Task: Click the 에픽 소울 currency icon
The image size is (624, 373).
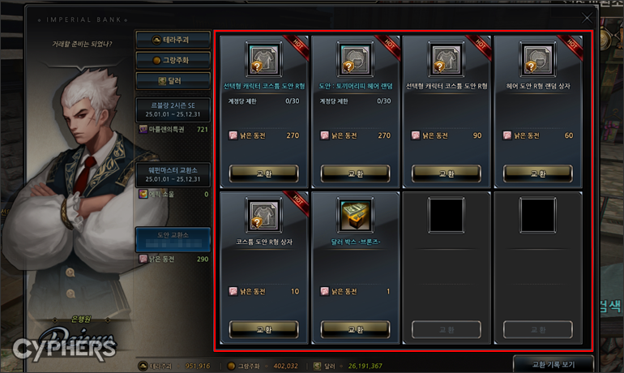Action: (x=143, y=194)
